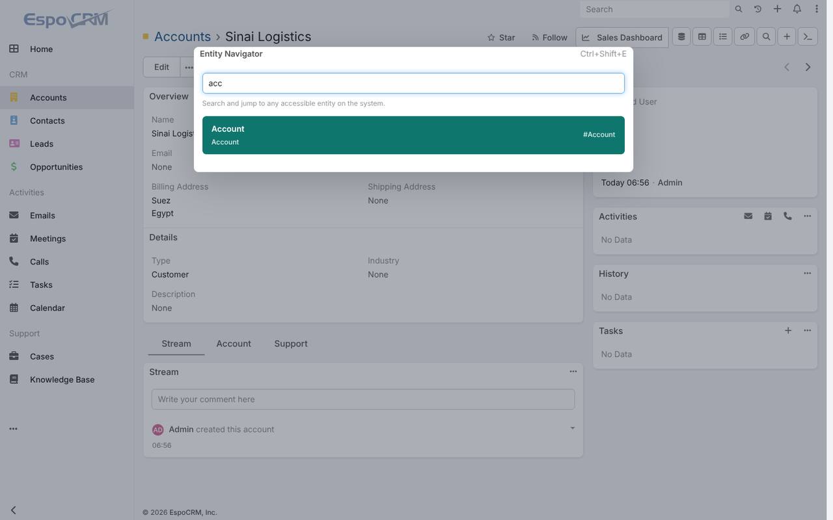This screenshot has height=520, width=833.
Task: Switch to the Account tab
Action: point(234,343)
